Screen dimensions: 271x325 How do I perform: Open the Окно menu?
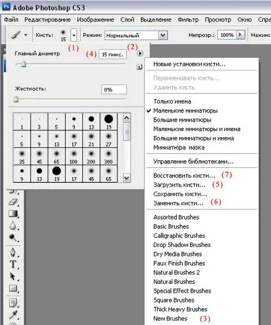(245, 20)
